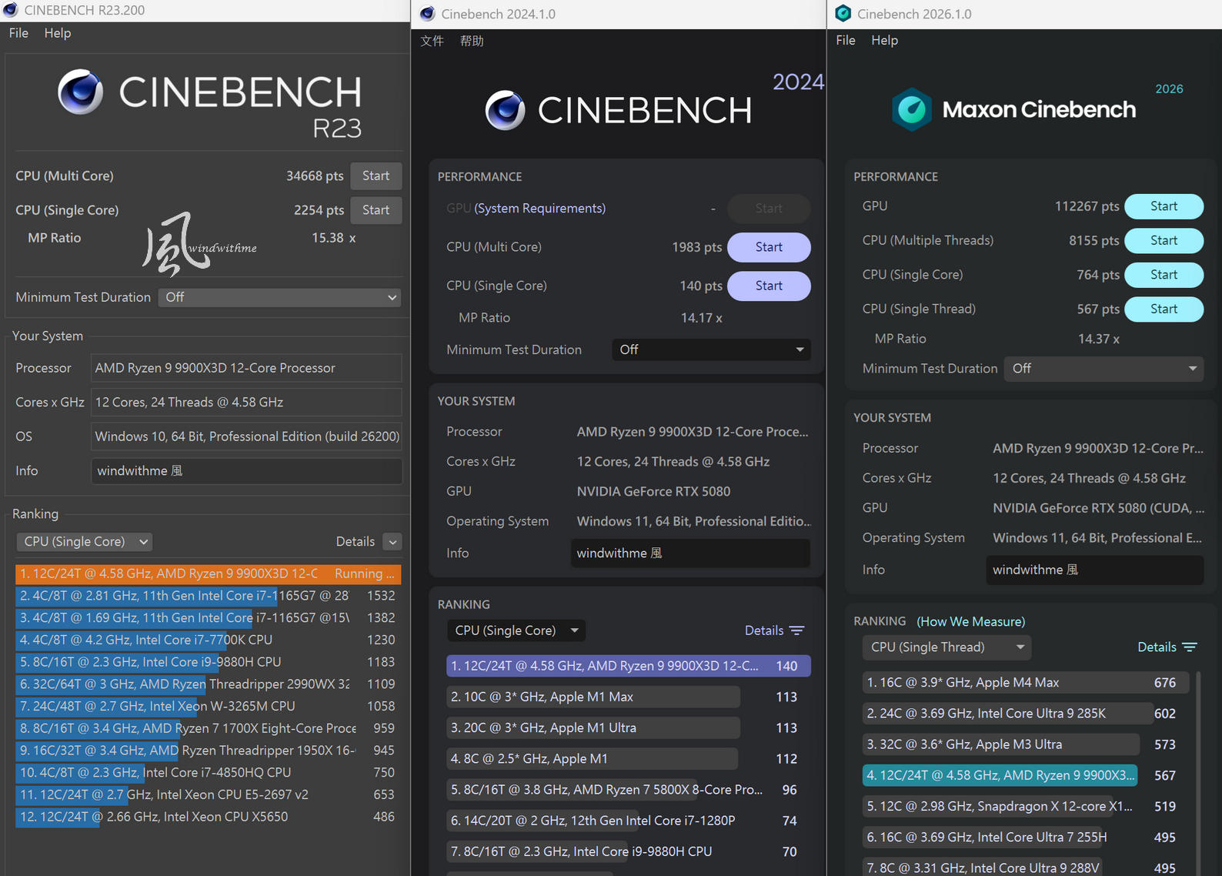Click the Details filter icon in Cinebench 2024

(796, 630)
